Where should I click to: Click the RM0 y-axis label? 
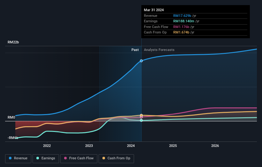pyautogui.click(x=11, y=118)
